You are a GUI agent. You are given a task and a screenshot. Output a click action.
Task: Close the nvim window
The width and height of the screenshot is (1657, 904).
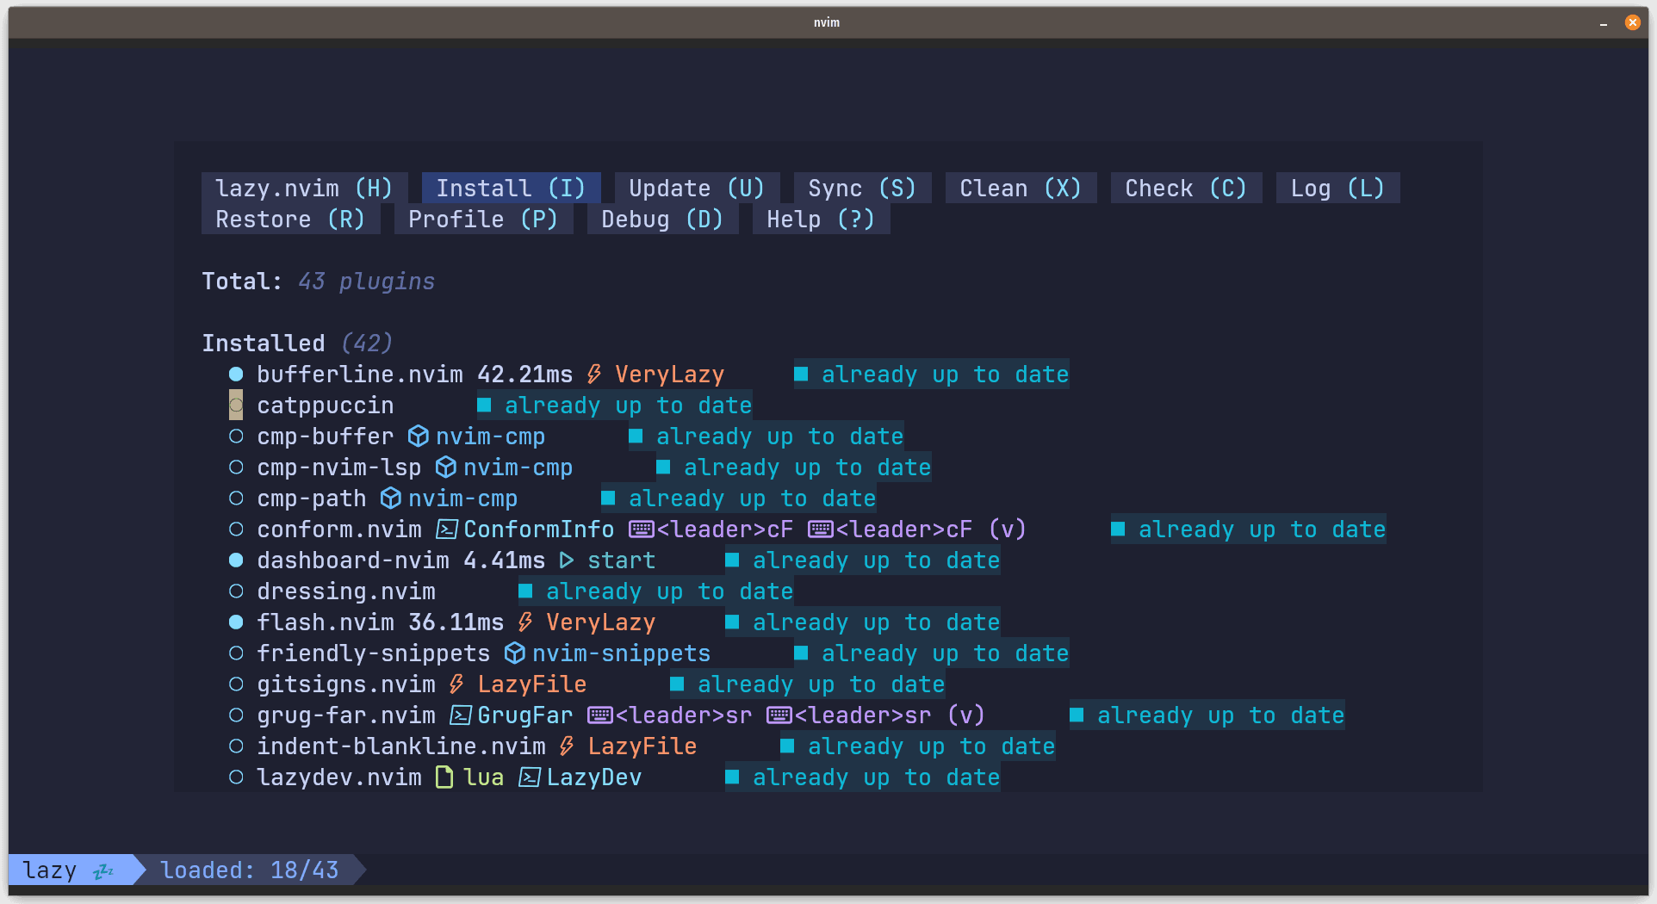pos(1632,23)
